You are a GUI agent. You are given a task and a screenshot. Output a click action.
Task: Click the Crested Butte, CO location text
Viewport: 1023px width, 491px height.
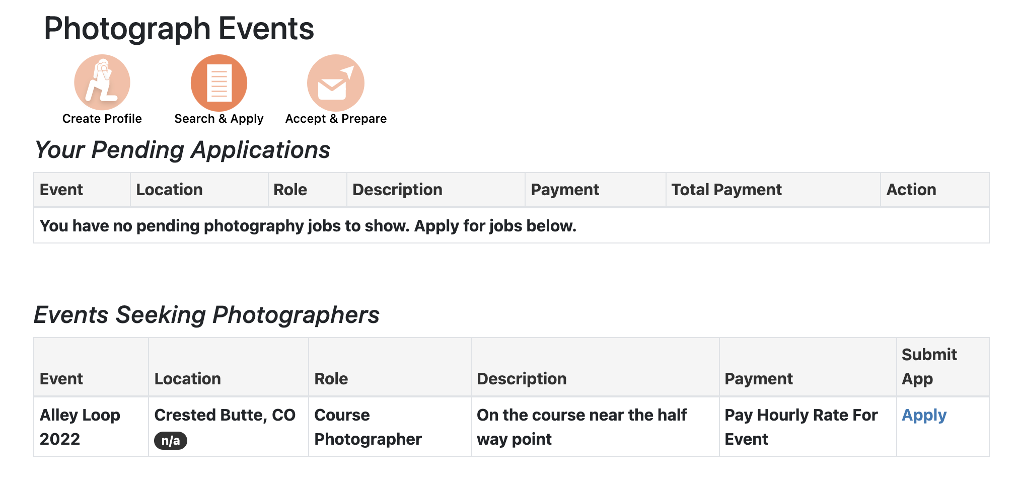coord(225,415)
